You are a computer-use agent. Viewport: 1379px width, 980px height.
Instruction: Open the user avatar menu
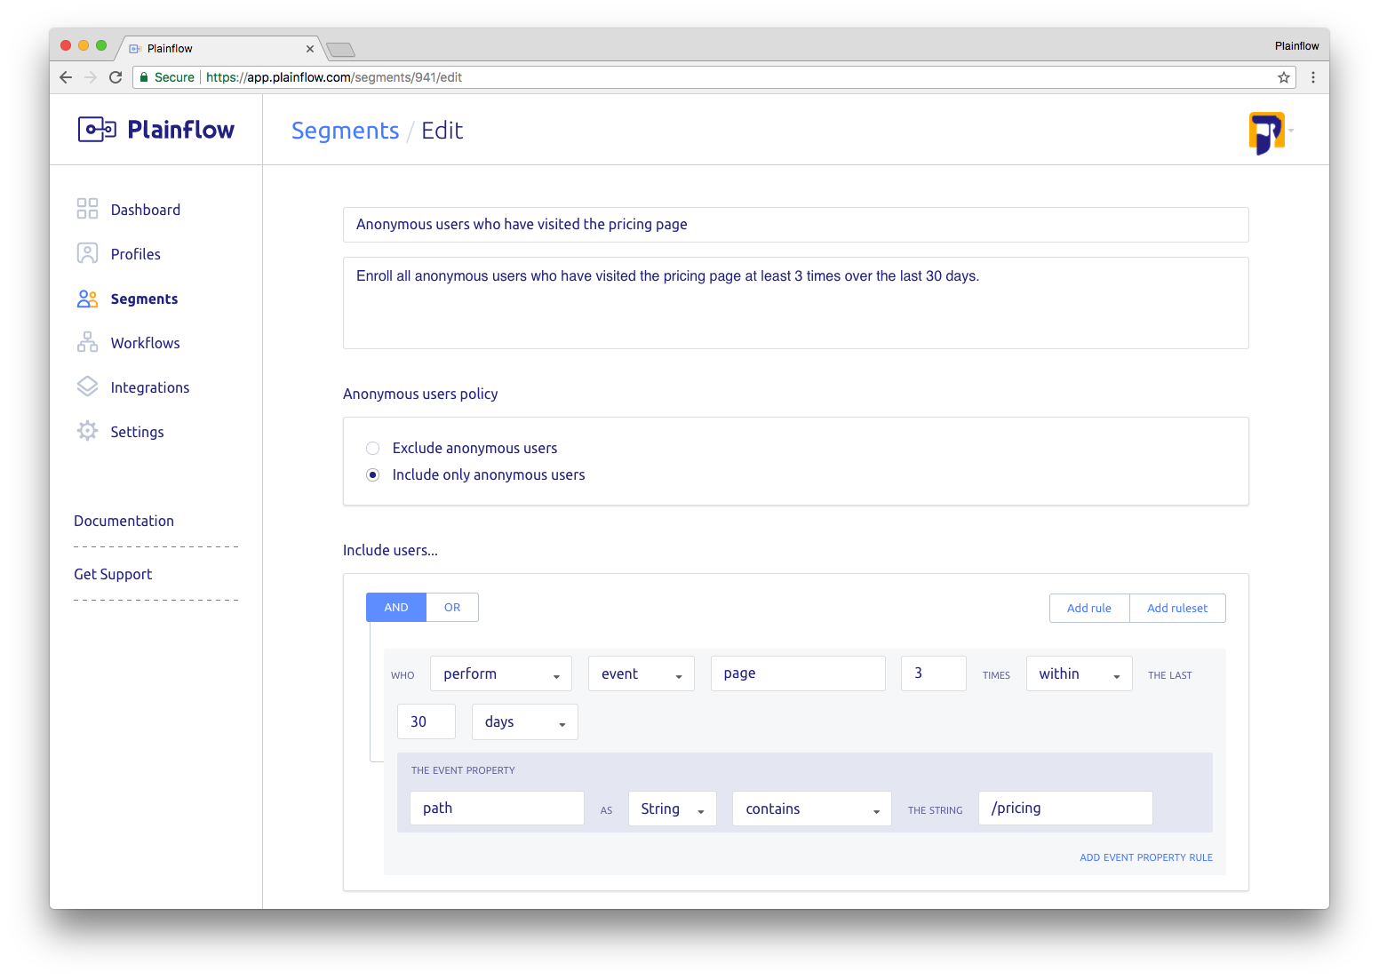(x=1270, y=131)
